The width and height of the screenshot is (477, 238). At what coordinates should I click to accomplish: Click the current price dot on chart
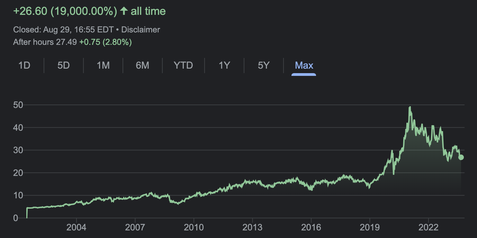[x=461, y=157]
